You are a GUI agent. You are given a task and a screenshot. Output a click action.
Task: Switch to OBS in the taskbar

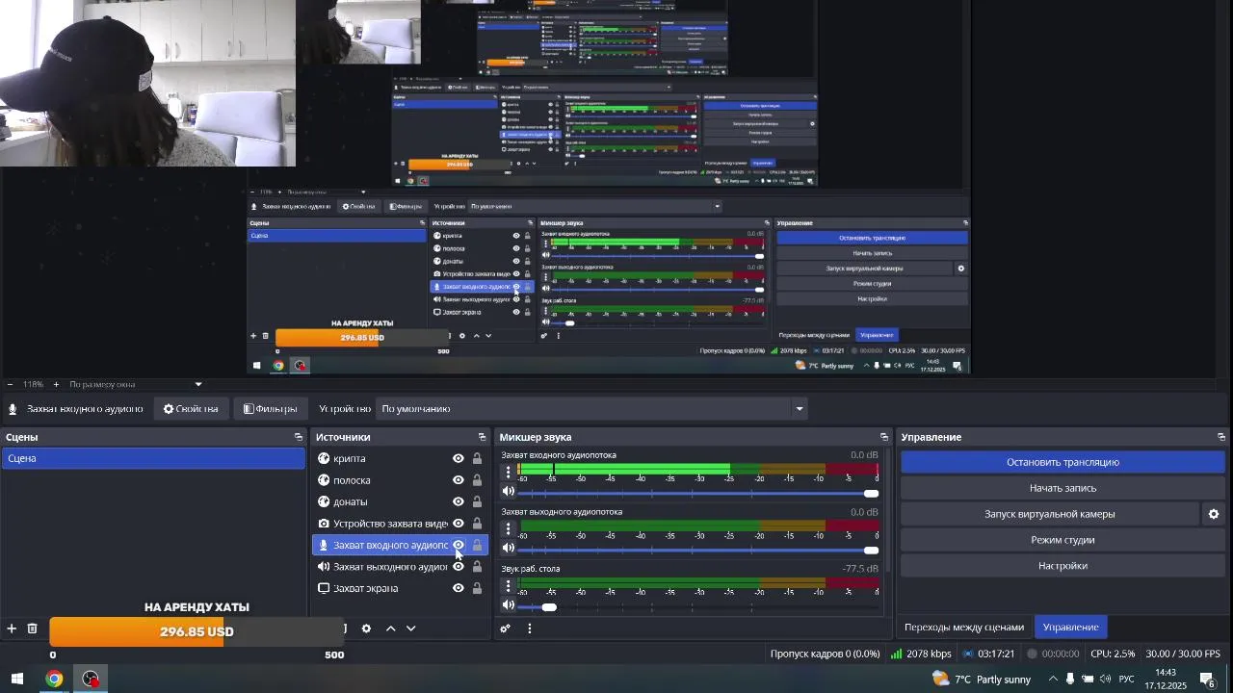91,680
